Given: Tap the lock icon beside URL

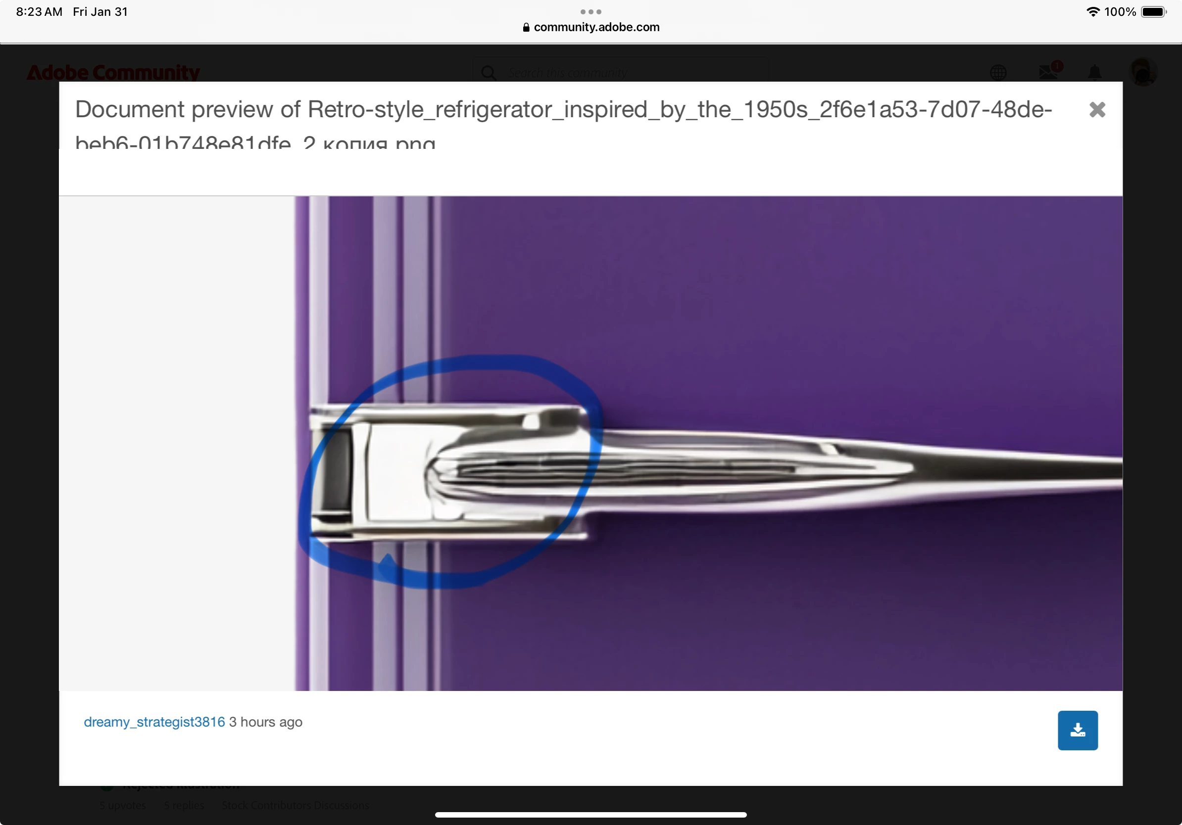Looking at the screenshot, I should pyautogui.click(x=526, y=27).
